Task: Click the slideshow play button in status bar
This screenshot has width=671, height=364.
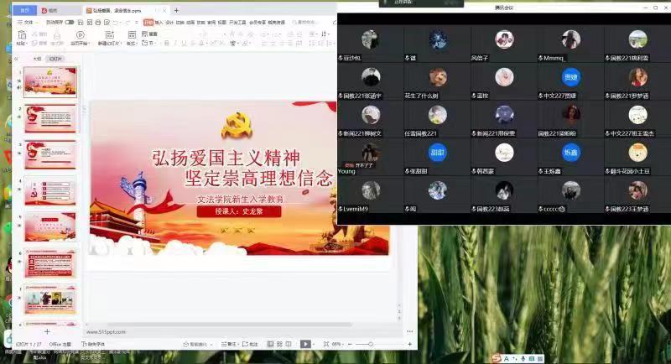Action: pos(305,344)
